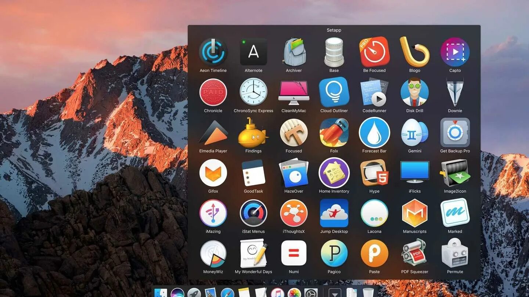The image size is (529, 297).
Task: Launch Manuscripts app
Action: click(x=415, y=213)
